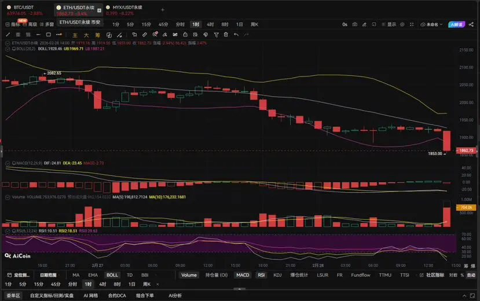Enable the Fundflow sub-indicator

coord(361,275)
